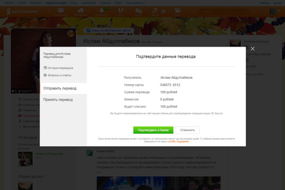
Task: Click the messages envelope icon in orange bar
Action: click(x=61, y=11)
